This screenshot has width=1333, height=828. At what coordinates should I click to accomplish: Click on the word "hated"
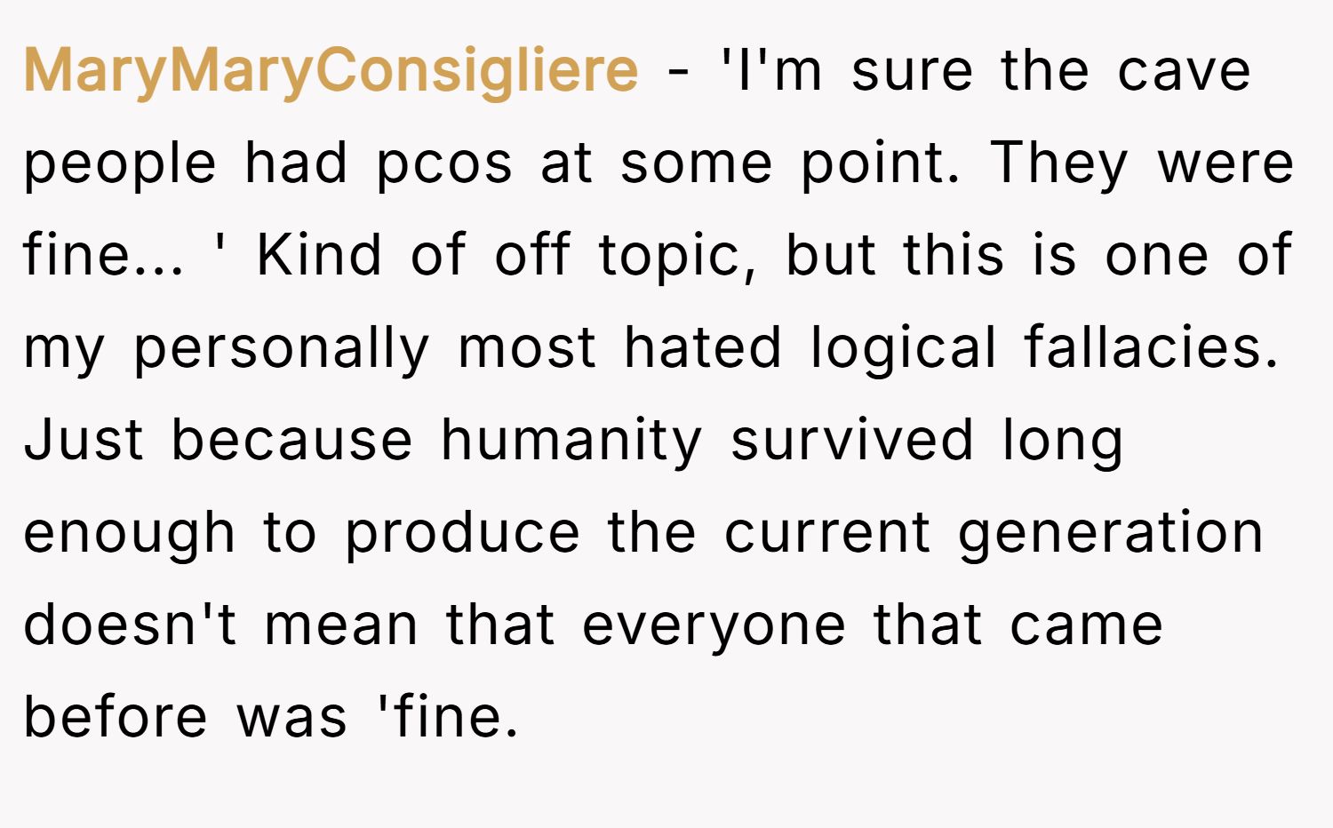coord(702,347)
